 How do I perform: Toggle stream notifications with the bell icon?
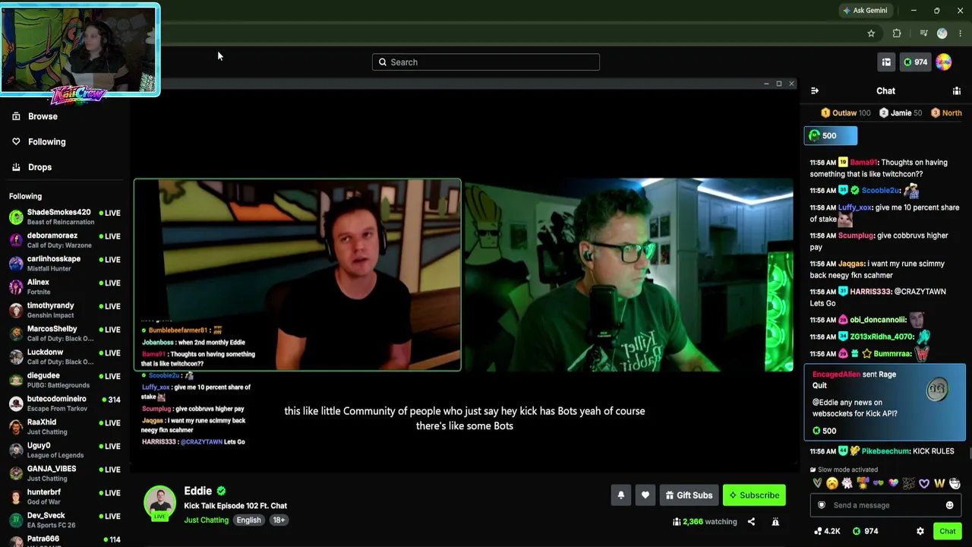click(x=621, y=495)
